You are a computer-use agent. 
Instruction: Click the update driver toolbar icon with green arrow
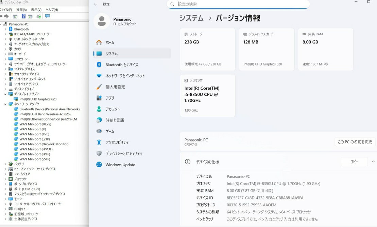coord(39,16)
